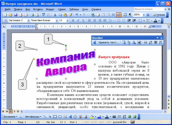
Task: Select the Oval drawing tool
Action: (60, 116)
